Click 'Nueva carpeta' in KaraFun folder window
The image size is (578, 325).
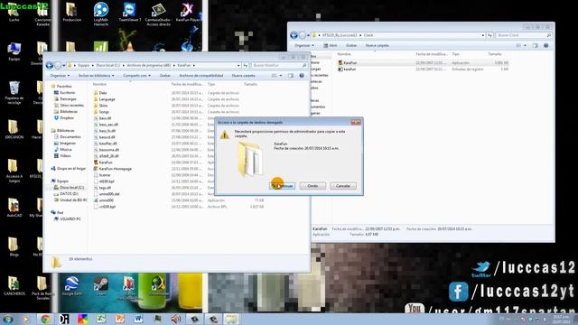point(243,76)
